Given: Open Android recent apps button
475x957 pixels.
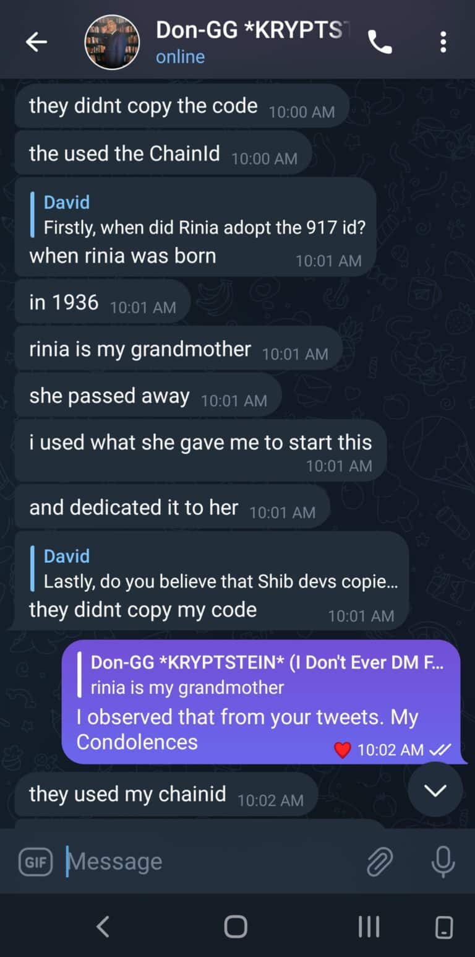Looking at the screenshot, I should 369,926.
